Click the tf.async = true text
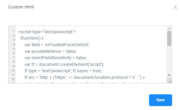 click(87, 71)
